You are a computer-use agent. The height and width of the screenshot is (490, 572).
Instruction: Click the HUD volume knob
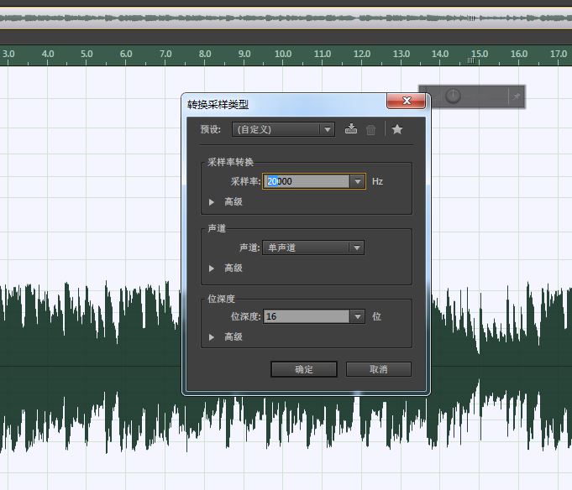click(x=453, y=96)
